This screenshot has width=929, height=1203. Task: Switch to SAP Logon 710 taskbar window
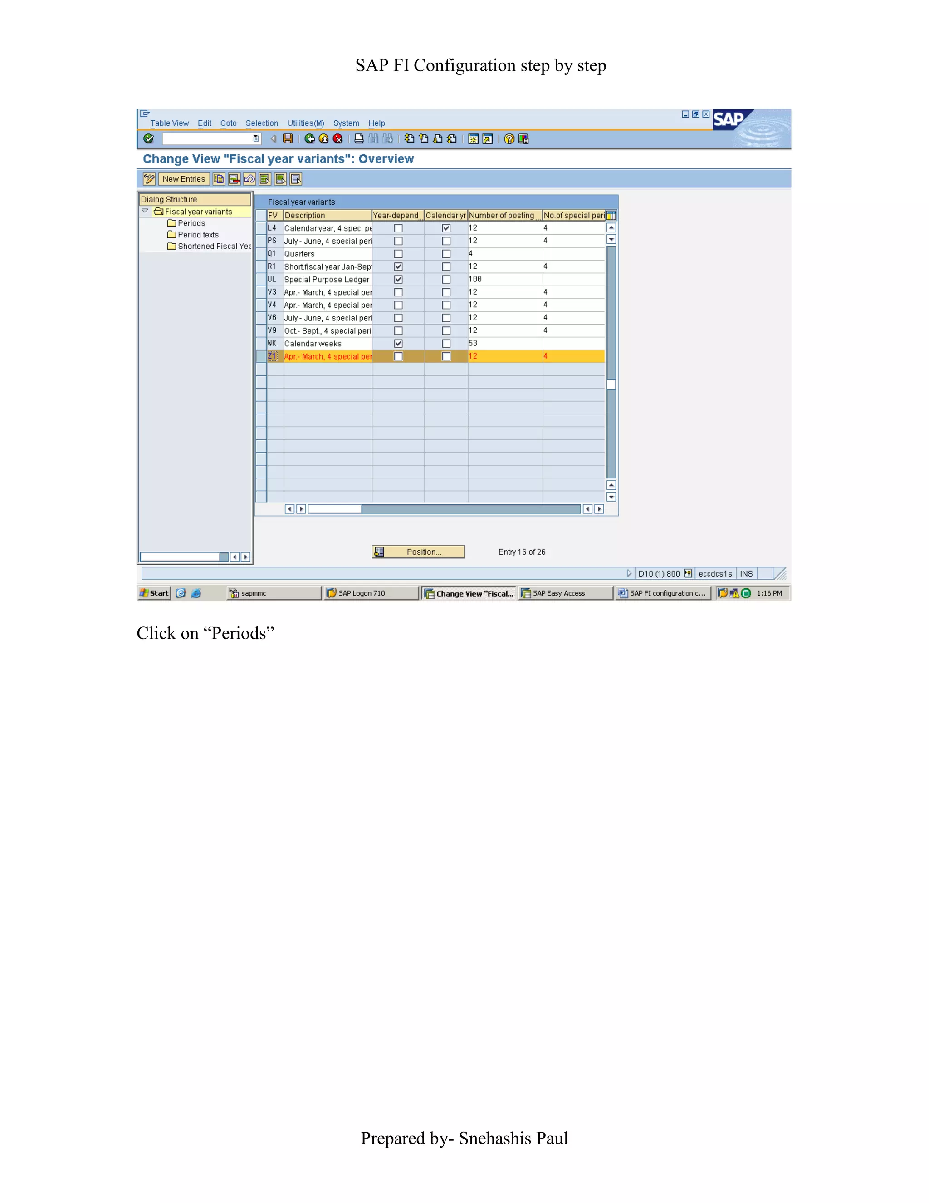372,593
